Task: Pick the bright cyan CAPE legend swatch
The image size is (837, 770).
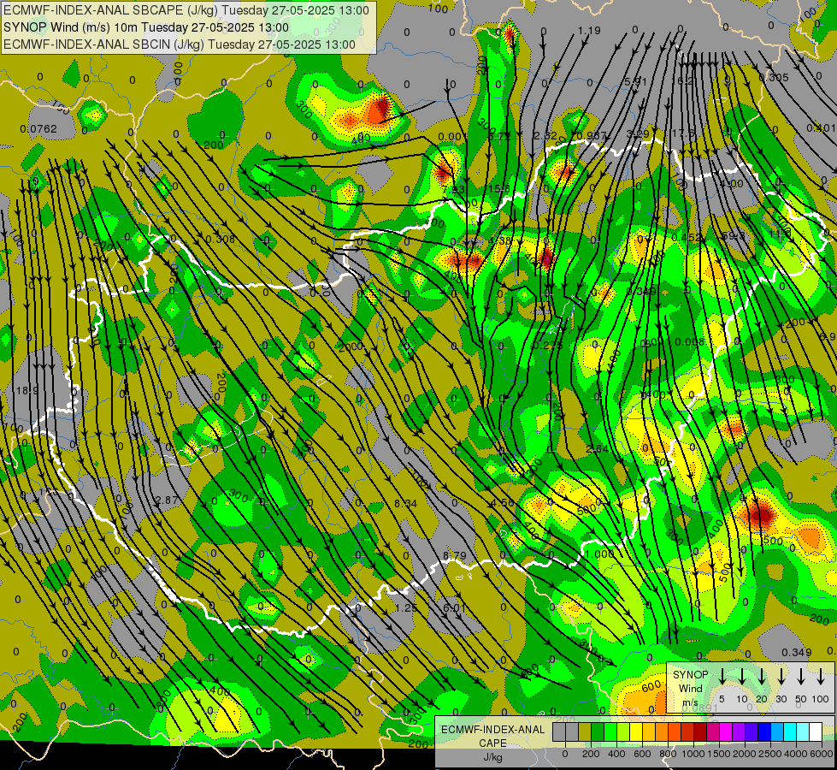Action: [789, 732]
